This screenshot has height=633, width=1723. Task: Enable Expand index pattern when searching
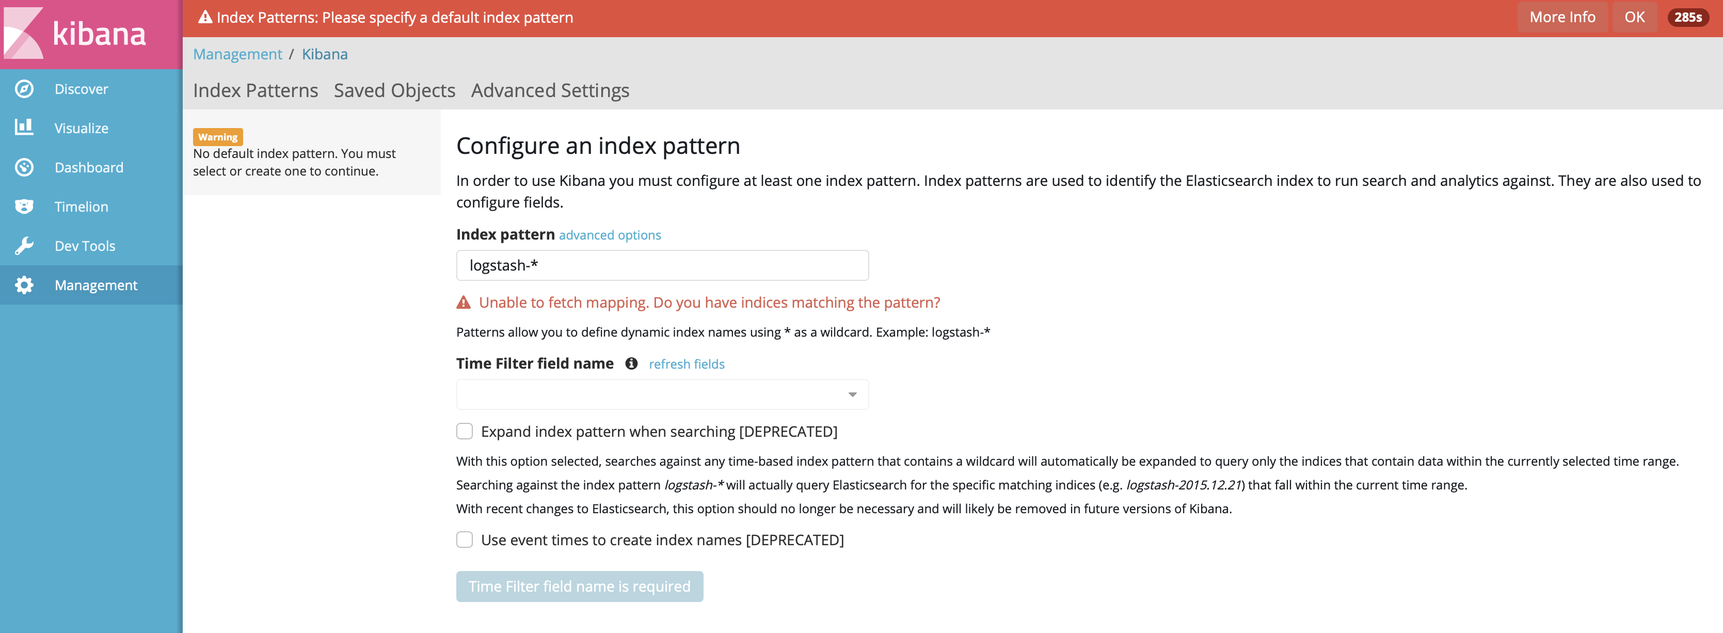(x=464, y=432)
